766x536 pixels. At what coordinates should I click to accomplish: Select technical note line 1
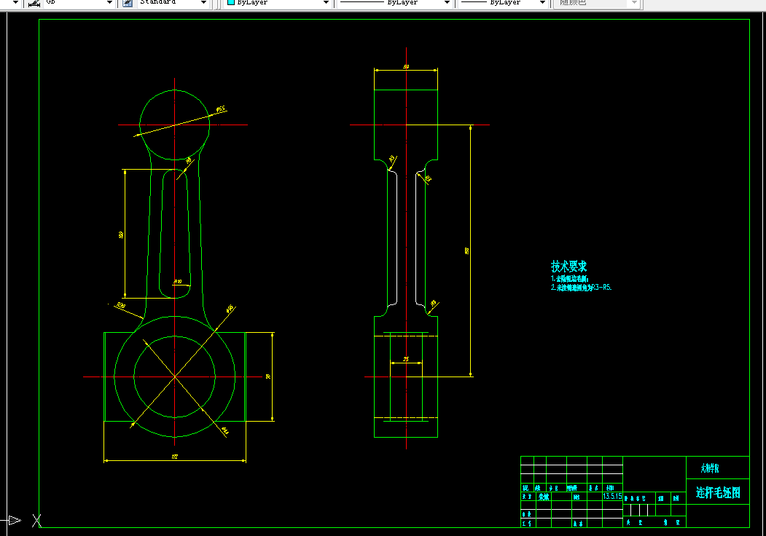570,279
